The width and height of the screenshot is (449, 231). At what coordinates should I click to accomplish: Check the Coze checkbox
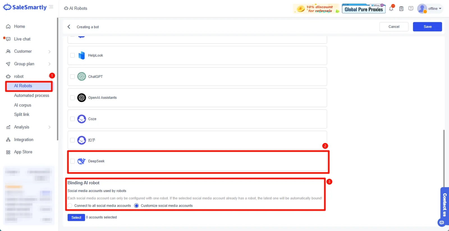[72, 119]
